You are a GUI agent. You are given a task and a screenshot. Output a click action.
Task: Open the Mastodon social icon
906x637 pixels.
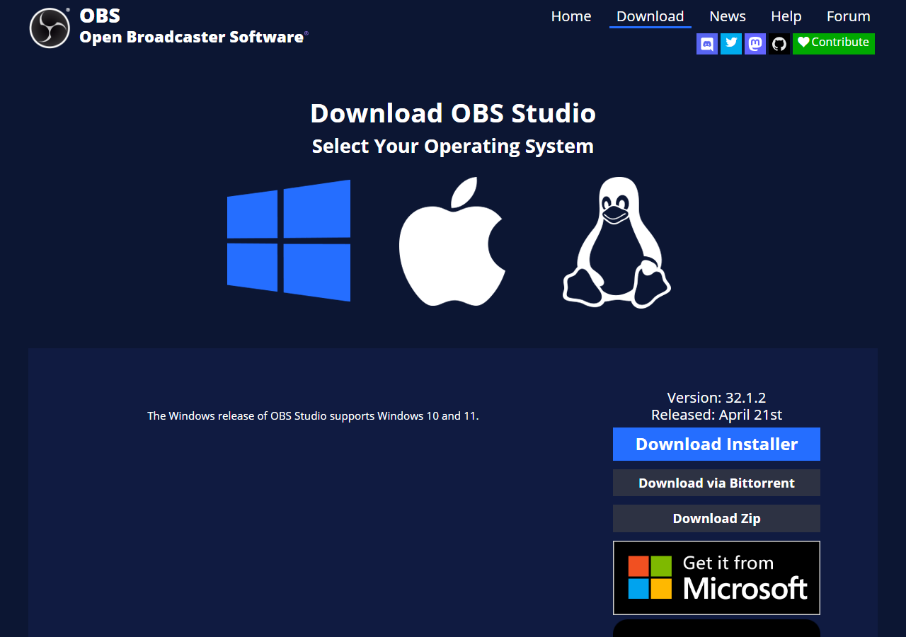click(x=755, y=44)
